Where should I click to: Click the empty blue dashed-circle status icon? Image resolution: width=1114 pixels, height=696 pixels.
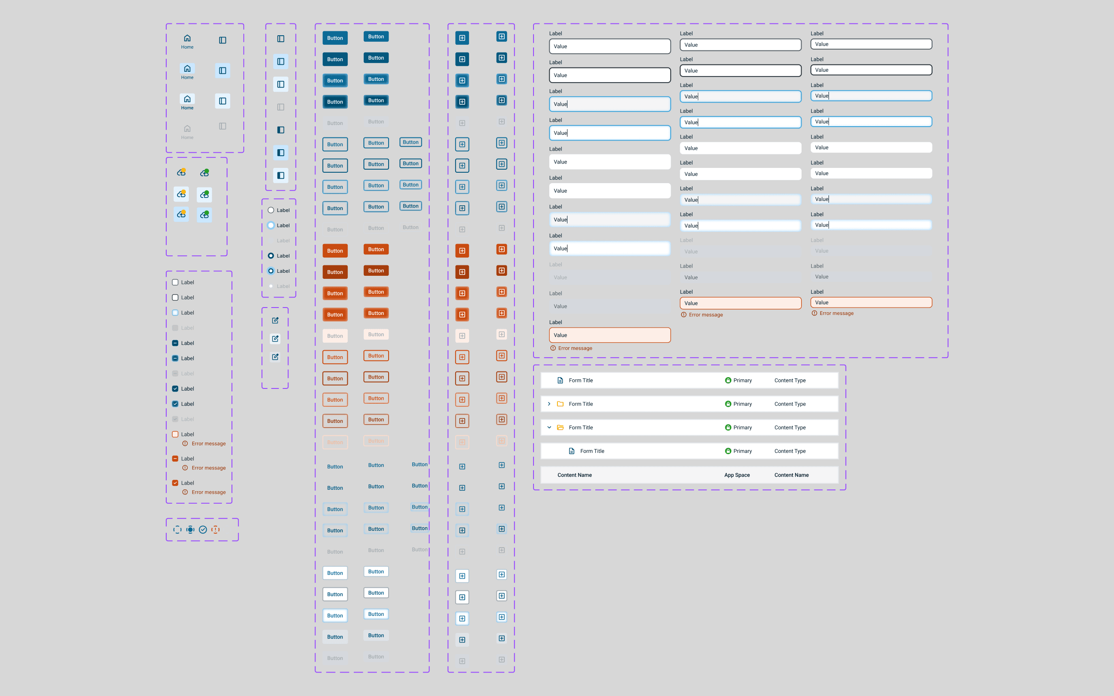point(177,529)
